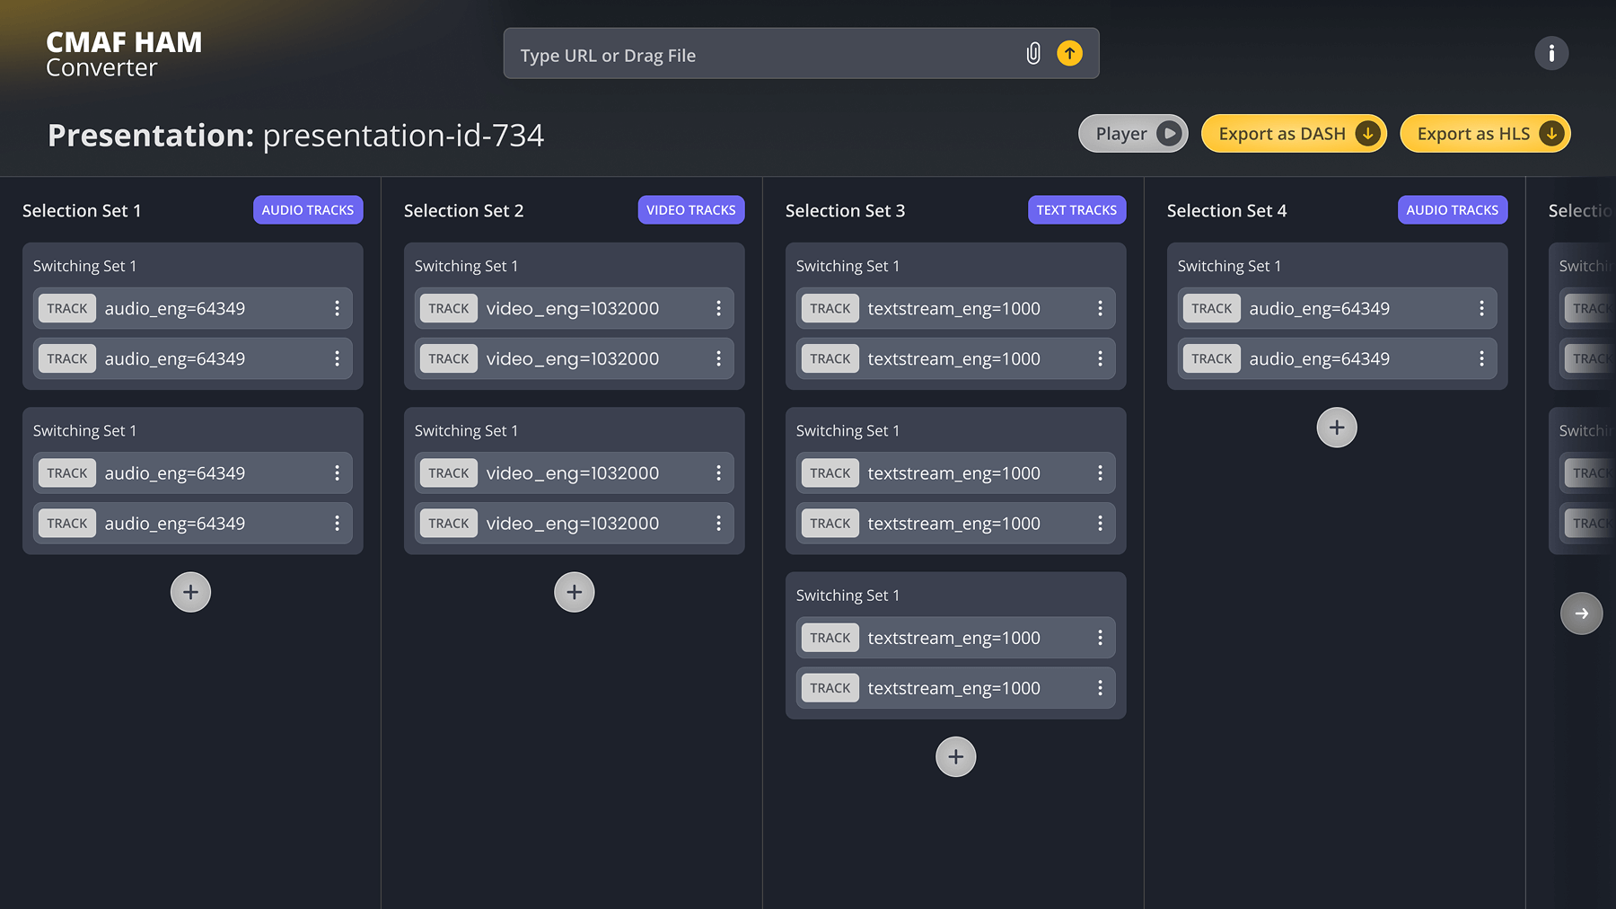Screen dimensions: 1616x909
Task: Click AUDIO TRACKS tag in Selection Set 1
Action: point(307,210)
